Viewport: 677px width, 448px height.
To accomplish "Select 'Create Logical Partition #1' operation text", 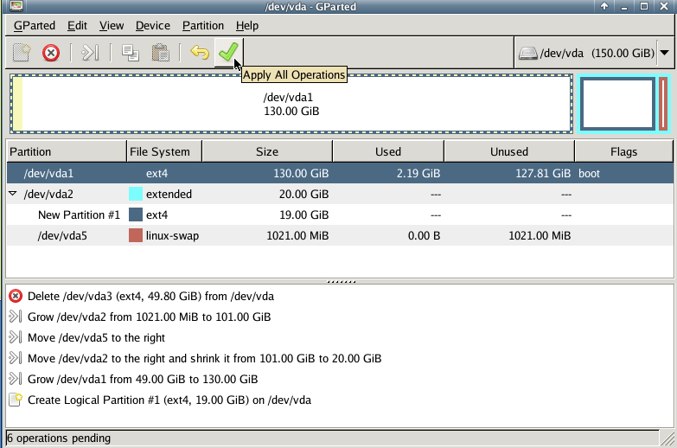I will click(x=169, y=400).
